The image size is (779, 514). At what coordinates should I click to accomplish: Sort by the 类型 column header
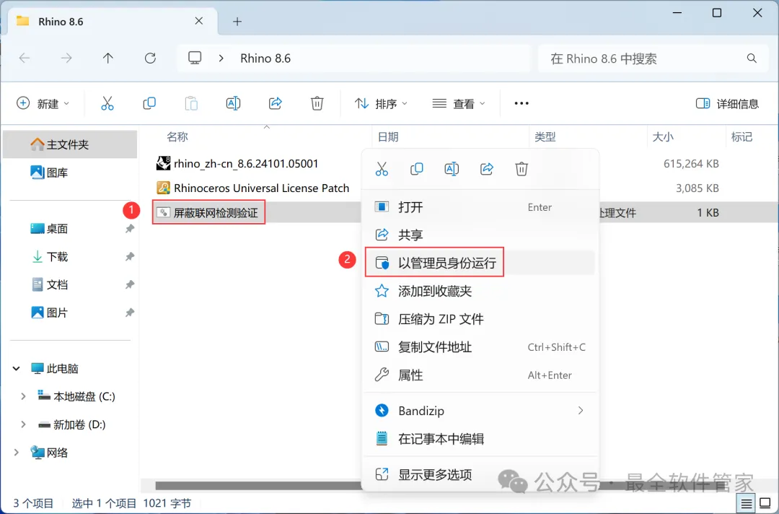click(x=545, y=136)
